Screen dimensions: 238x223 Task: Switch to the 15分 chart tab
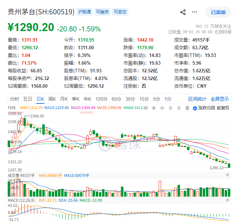(x=144, y=99)
